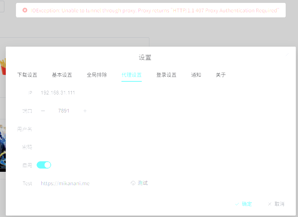Click the 测试 test button

pyautogui.click(x=139, y=183)
